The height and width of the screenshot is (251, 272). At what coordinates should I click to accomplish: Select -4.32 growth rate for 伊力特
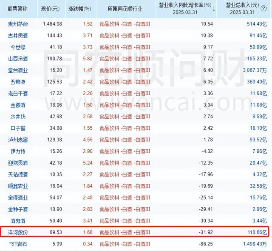[207, 151]
